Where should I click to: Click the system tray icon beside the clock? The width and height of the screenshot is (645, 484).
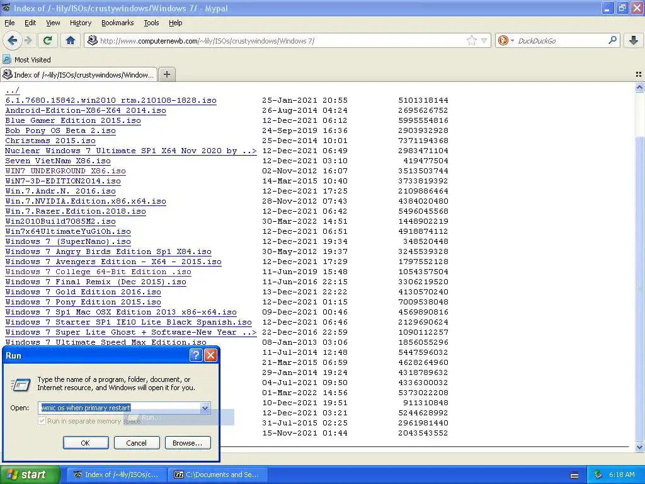click(598, 475)
